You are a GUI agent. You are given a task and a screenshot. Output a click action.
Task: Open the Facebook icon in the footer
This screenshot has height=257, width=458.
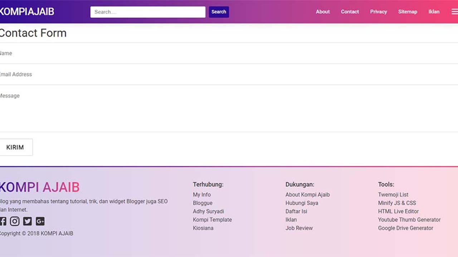point(3,221)
